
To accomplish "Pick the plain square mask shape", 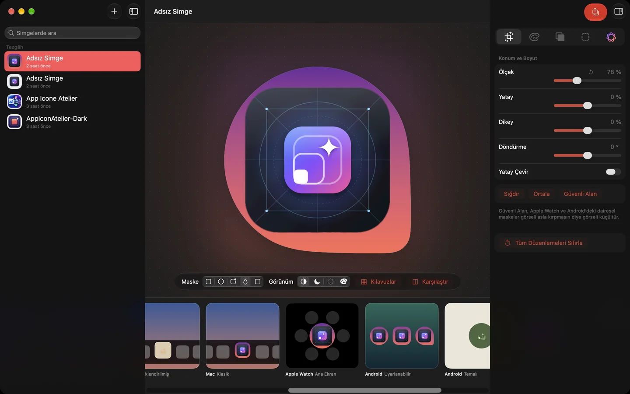I will point(258,281).
